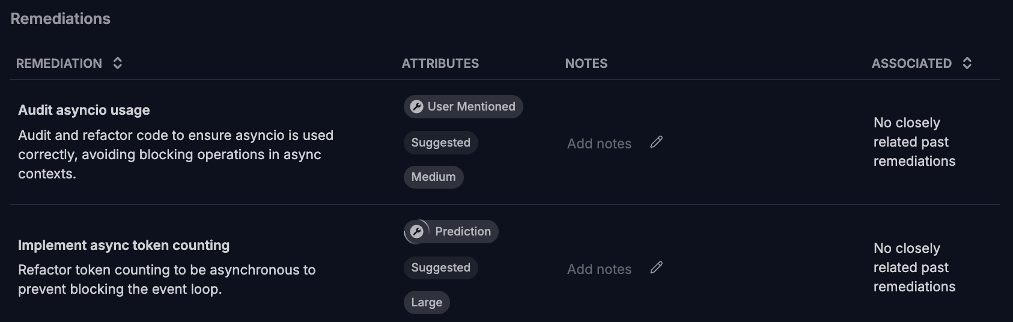The width and height of the screenshot is (1013, 322).
Task: Sort by Remediation column arrows
Action: pyautogui.click(x=118, y=63)
